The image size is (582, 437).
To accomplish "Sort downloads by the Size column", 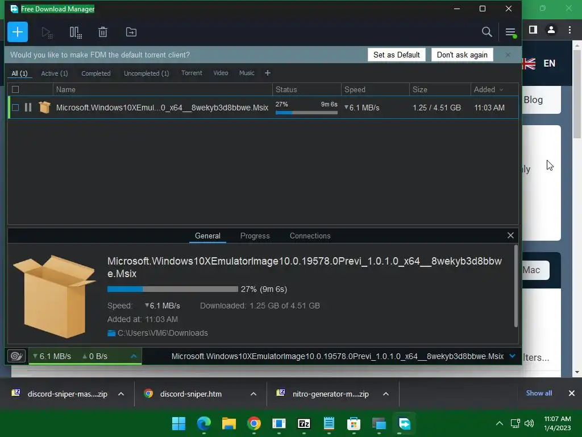I will point(440,89).
